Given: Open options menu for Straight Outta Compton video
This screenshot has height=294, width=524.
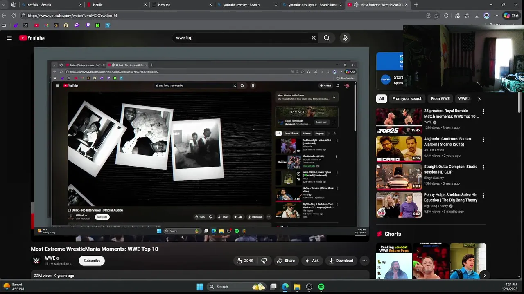Looking at the screenshot, I should (483, 167).
